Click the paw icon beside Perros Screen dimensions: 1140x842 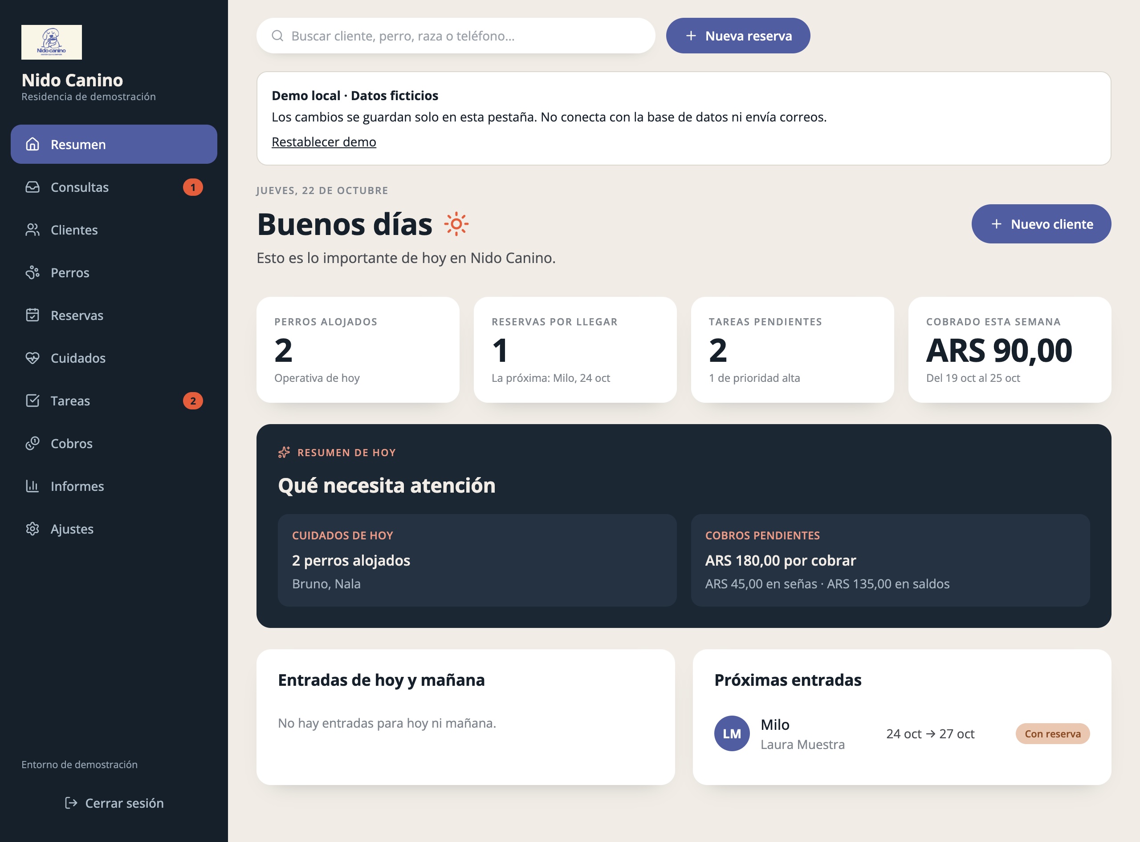coord(32,273)
